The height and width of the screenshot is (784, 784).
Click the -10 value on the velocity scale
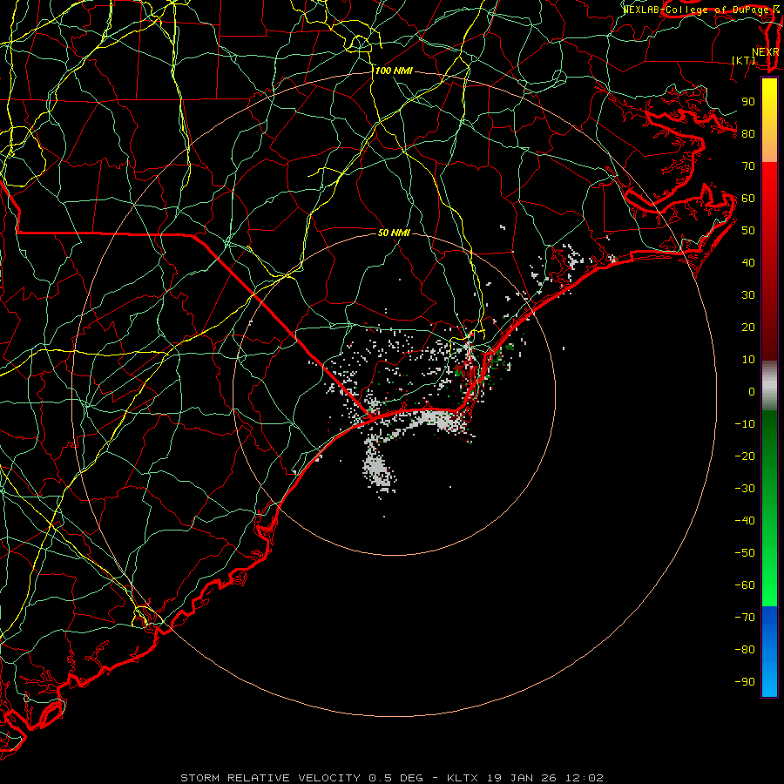[x=745, y=424]
